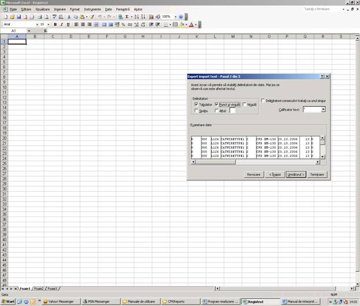
Task: Click the Italic formatting icon
Action: click(x=61, y=25)
